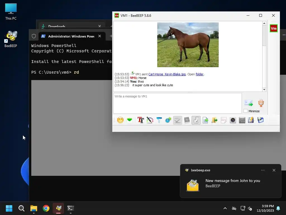This screenshot has height=215, width=286.
Task: Open the text color pencil tool
Action: pyautogui.click(x=150, y=120)
